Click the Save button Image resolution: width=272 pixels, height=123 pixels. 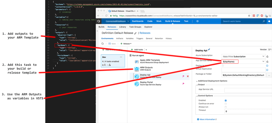112,44
